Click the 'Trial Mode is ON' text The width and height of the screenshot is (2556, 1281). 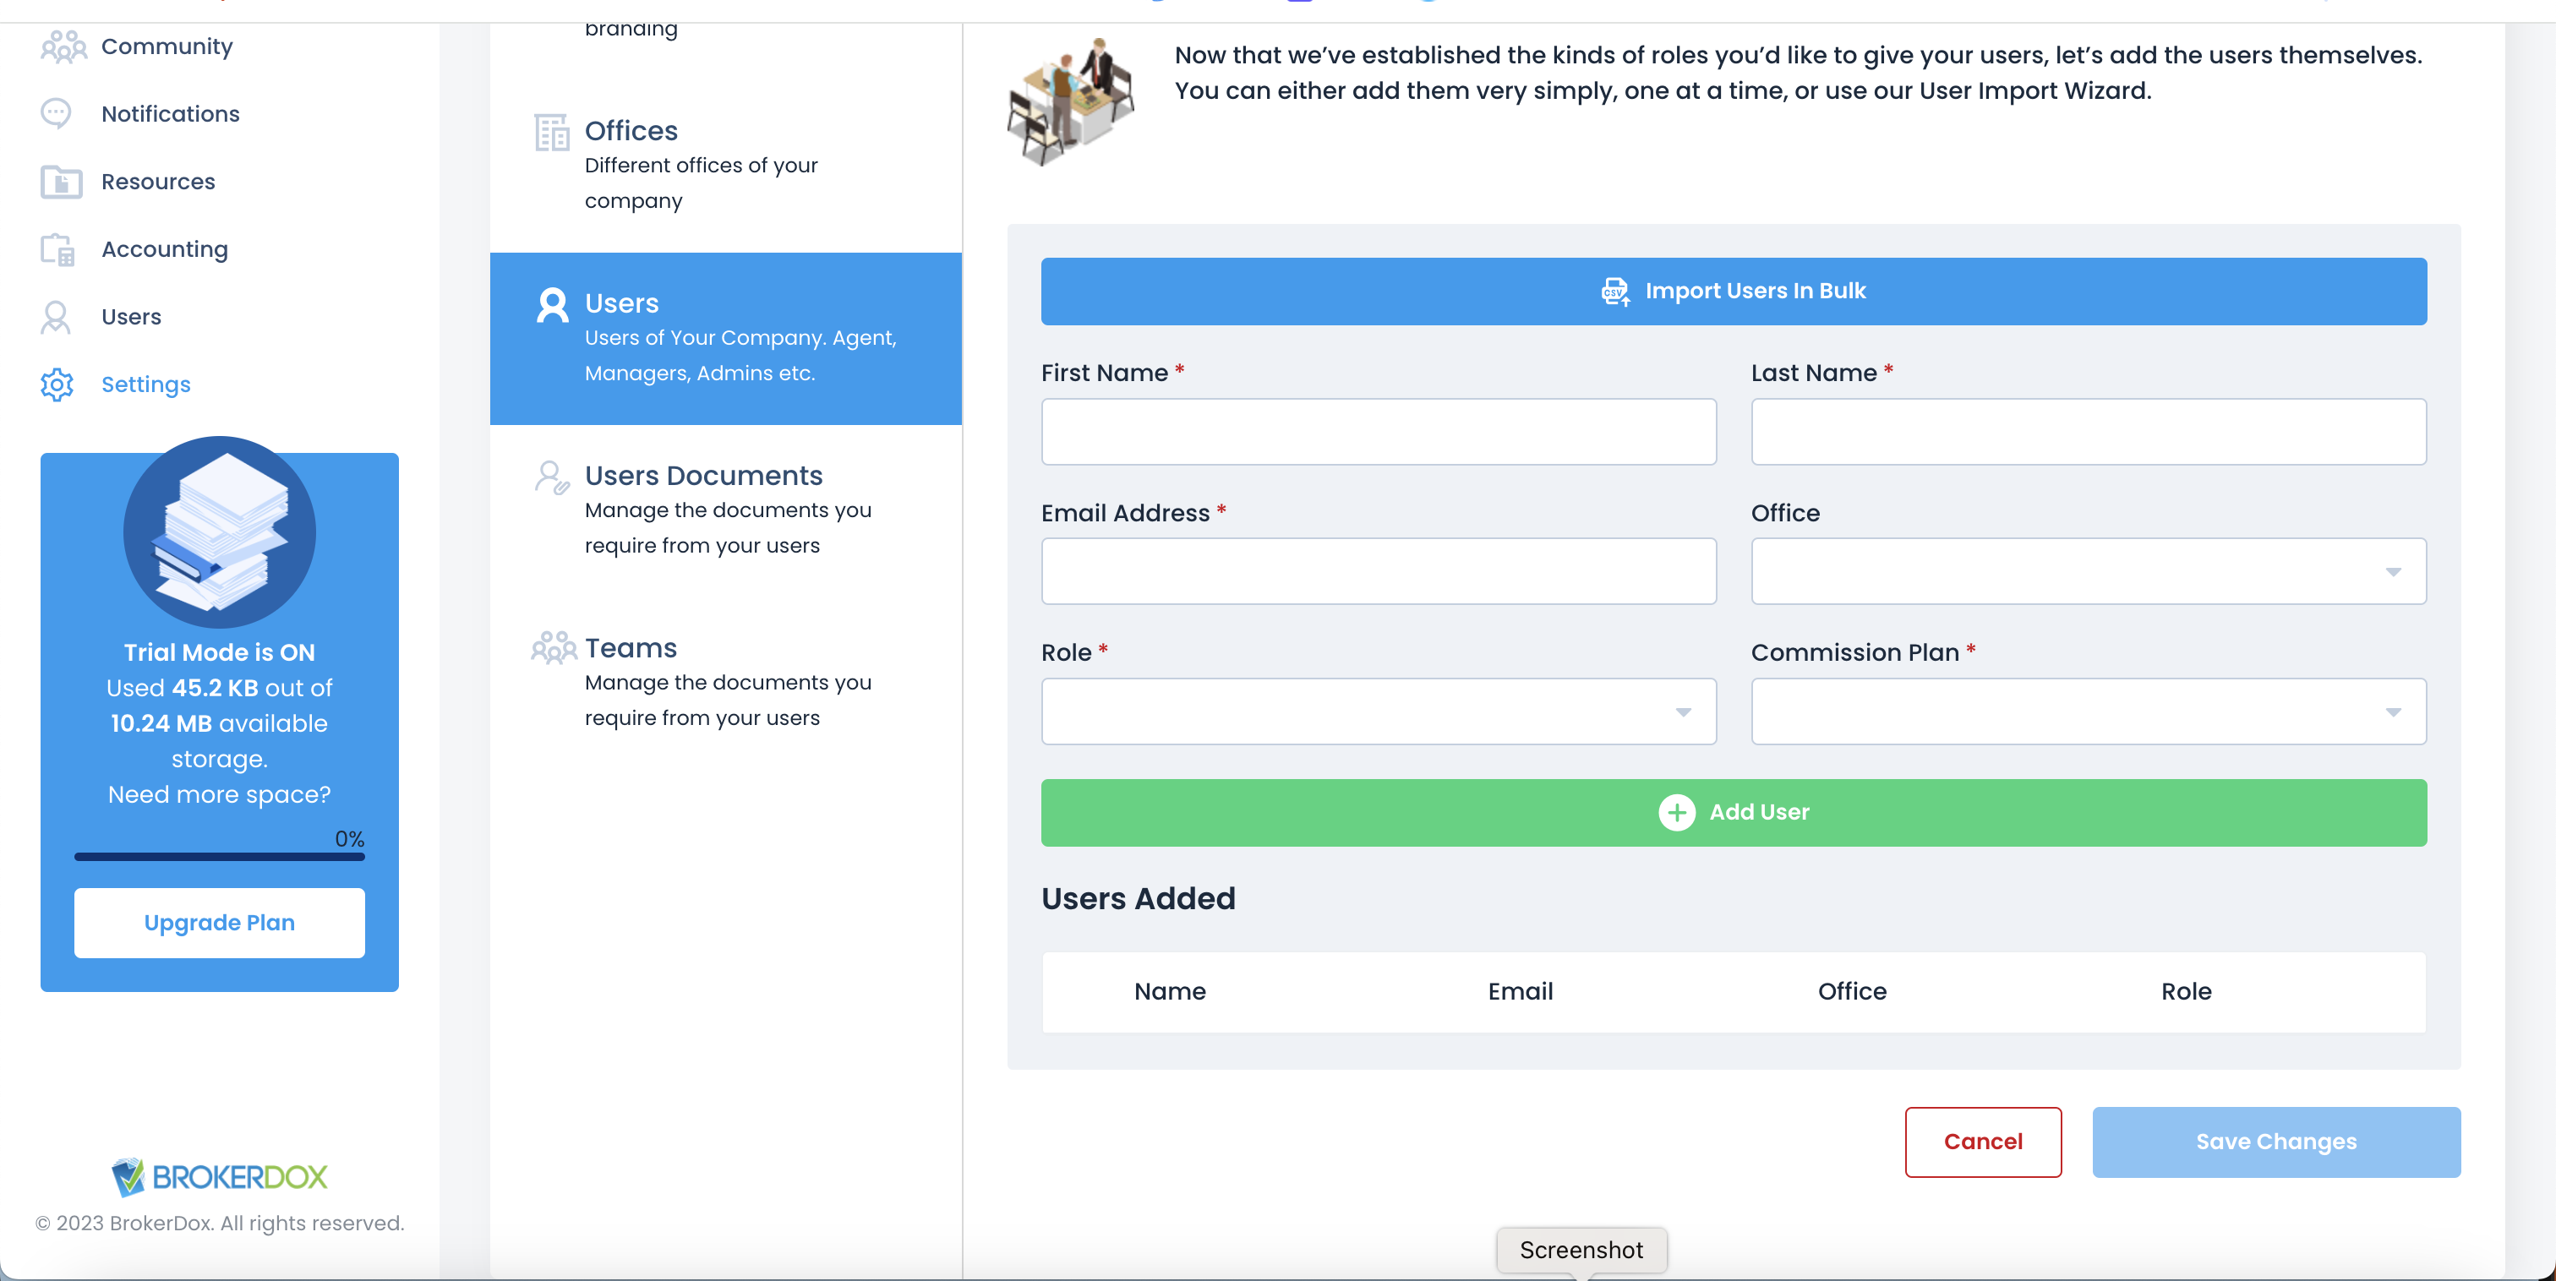click(219, 653)
